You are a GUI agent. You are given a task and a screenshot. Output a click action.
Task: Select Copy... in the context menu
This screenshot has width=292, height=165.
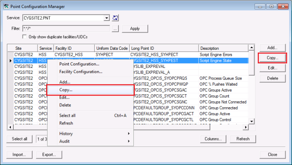[x=91, y=90]
